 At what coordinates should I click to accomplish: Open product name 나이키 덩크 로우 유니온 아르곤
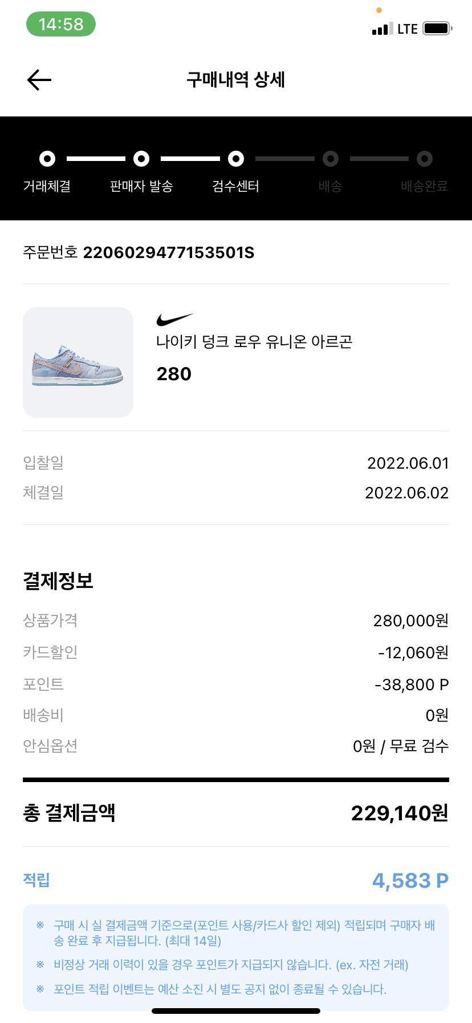(x=254, y=342)
